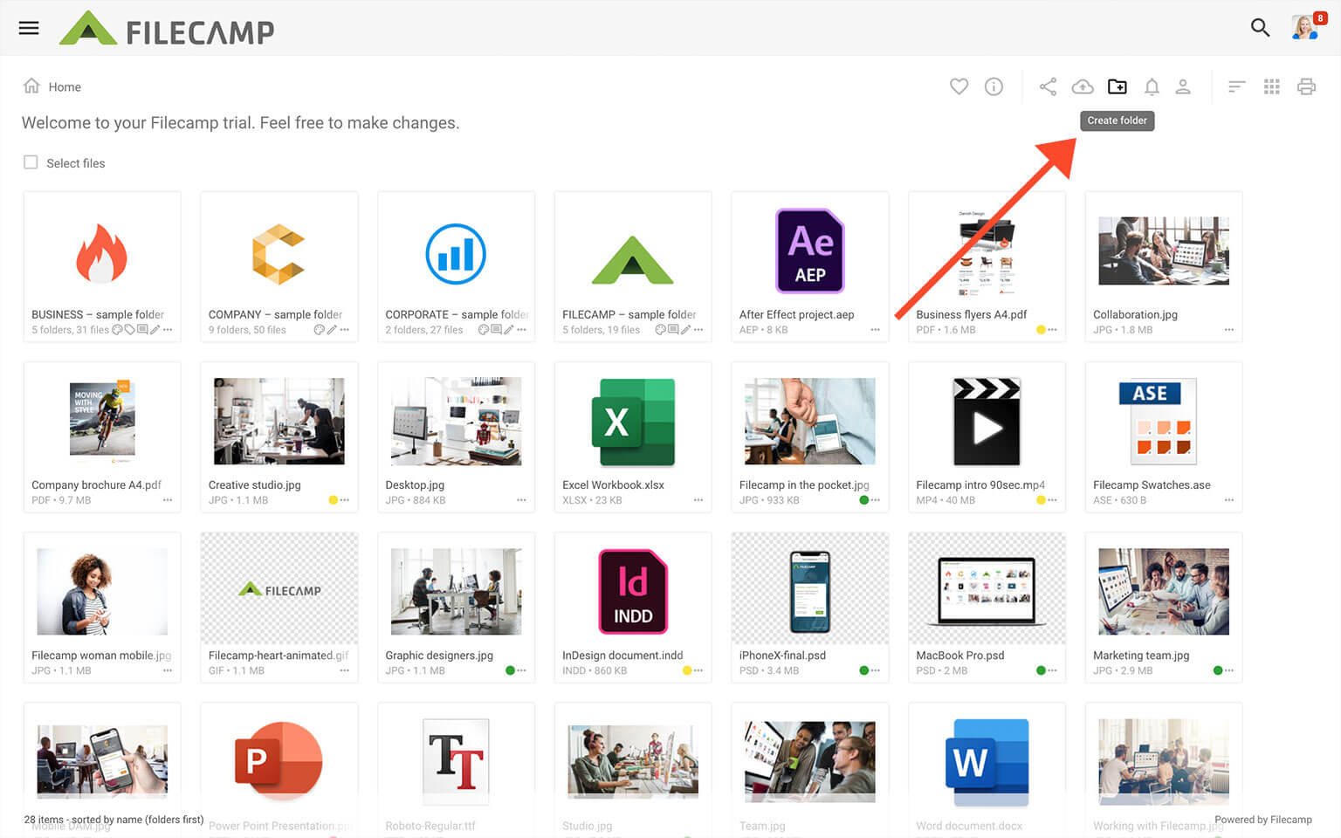The width and height of the screenshot is (1341, 838).
Task: Open the Filecamp-heart-animated.gif thumbnail
Action: (279, 587)
